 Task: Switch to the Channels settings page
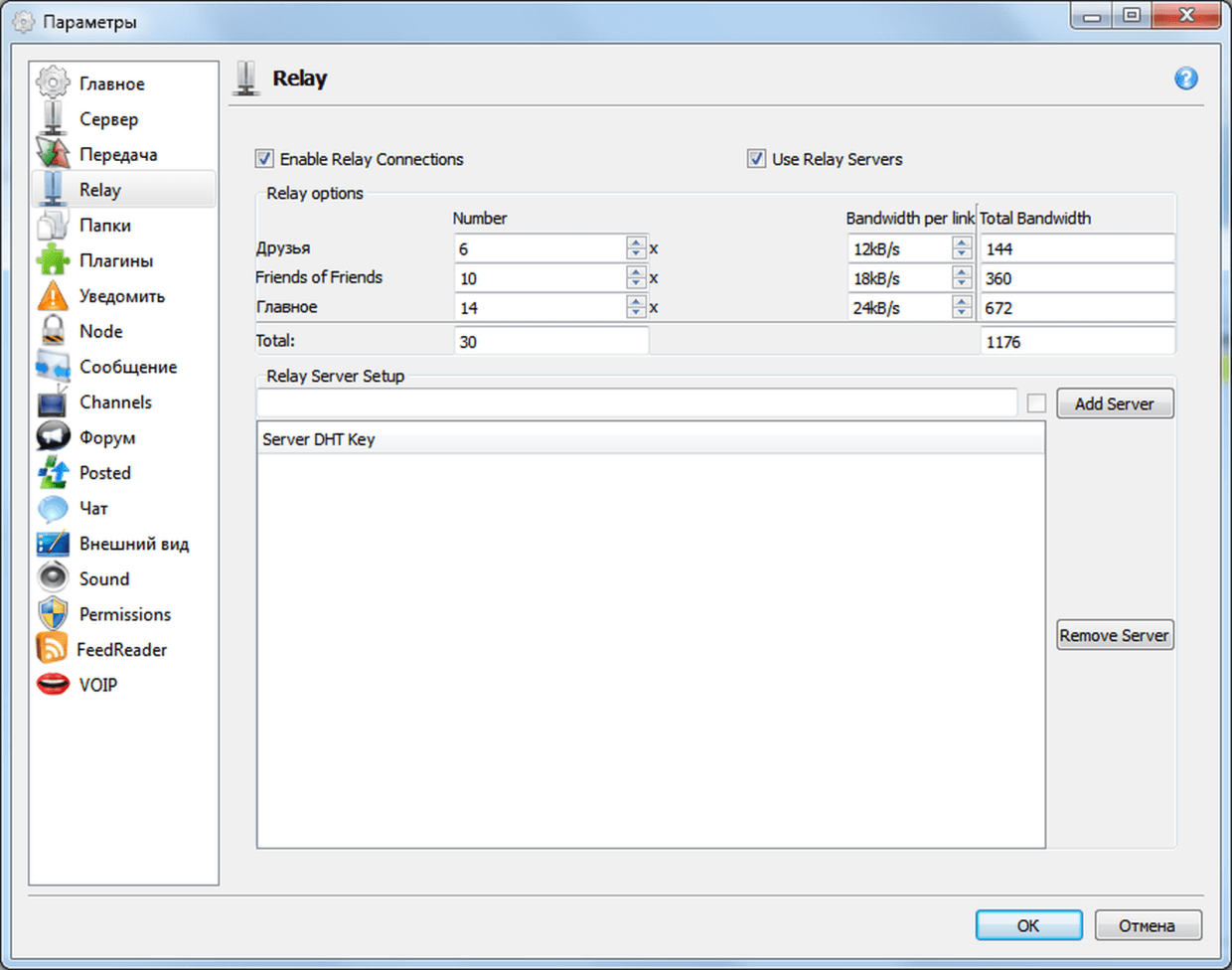(115, 403)
